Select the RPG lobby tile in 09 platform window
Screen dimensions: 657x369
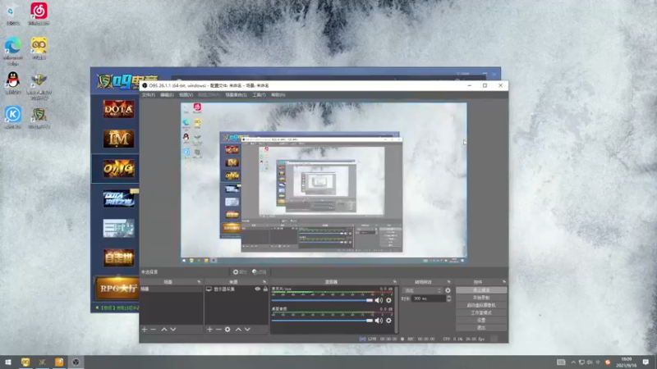pos(117,289)
